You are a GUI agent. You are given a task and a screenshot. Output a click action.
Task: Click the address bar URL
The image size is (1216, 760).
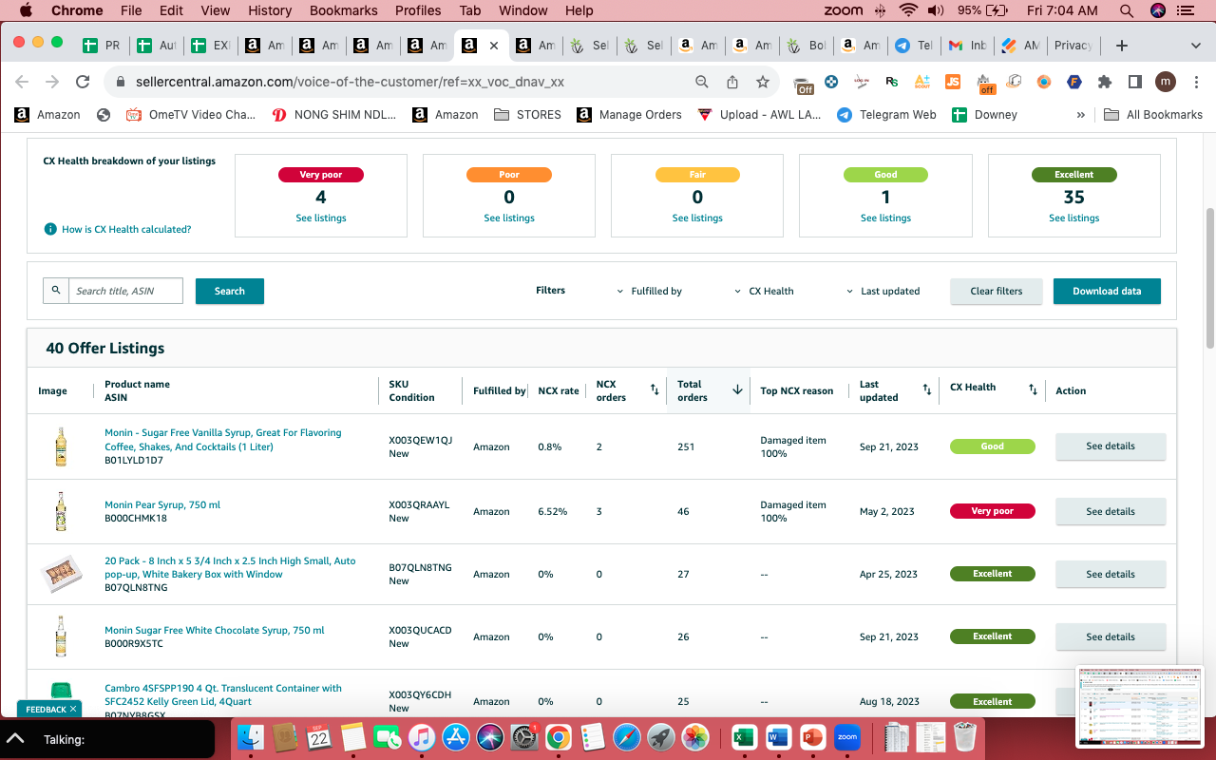pos(350,82)
